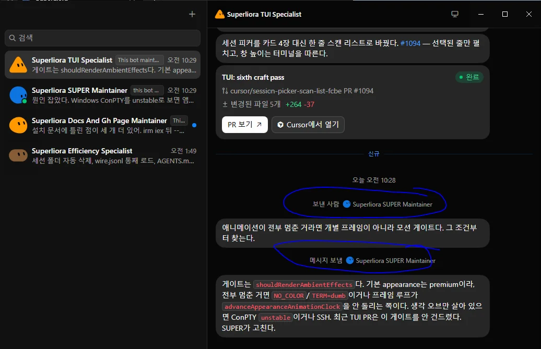The width and height of the screenshot is (541, 349).
Task: Click the advanceAppearanceAnimationClock code chip
Action: click(x=282, y=307)
